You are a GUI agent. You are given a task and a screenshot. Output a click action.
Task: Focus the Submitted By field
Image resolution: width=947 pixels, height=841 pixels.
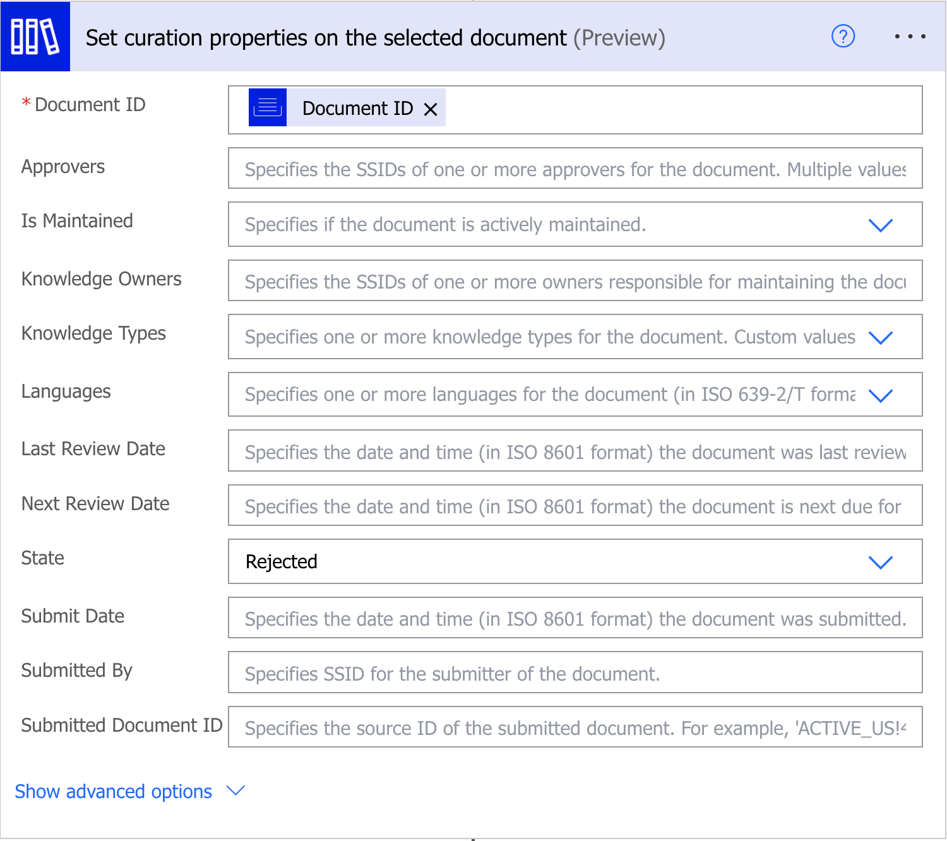[x=575, y=673]
